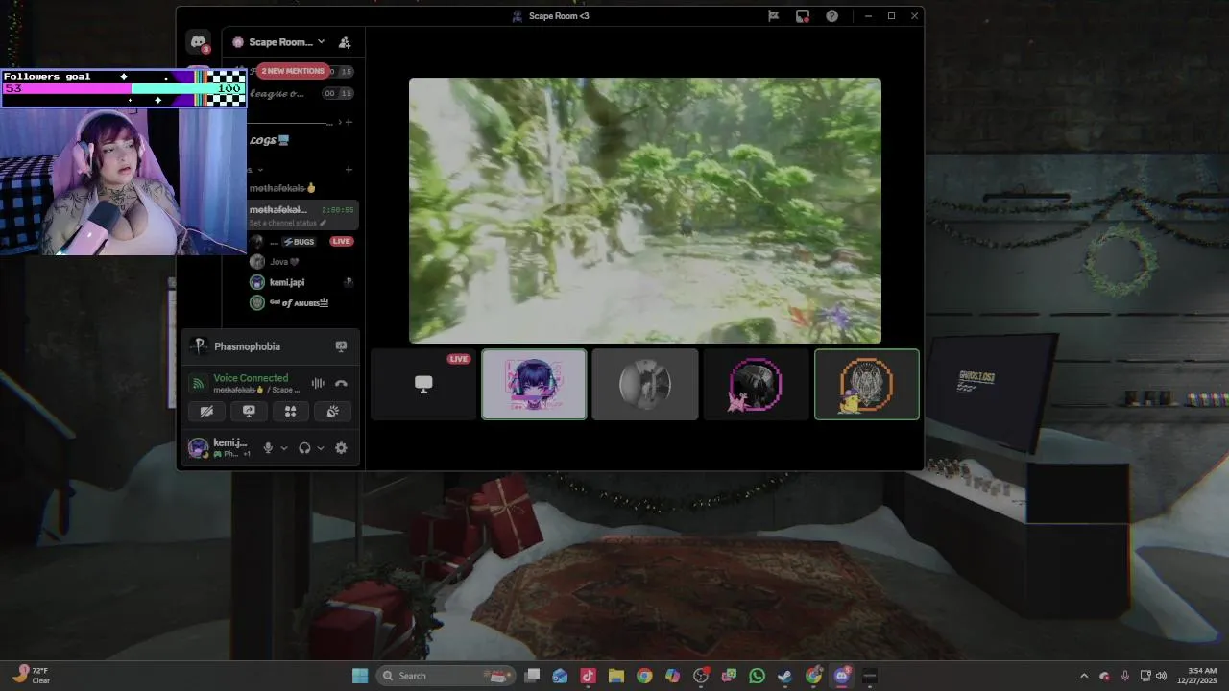Toggle noise suppression waveform icon

318,383
